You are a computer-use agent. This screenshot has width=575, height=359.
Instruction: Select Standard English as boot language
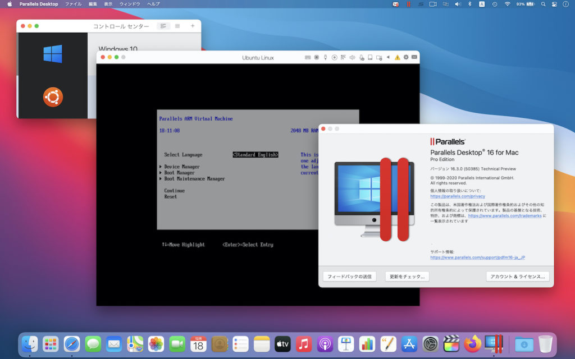255,154
